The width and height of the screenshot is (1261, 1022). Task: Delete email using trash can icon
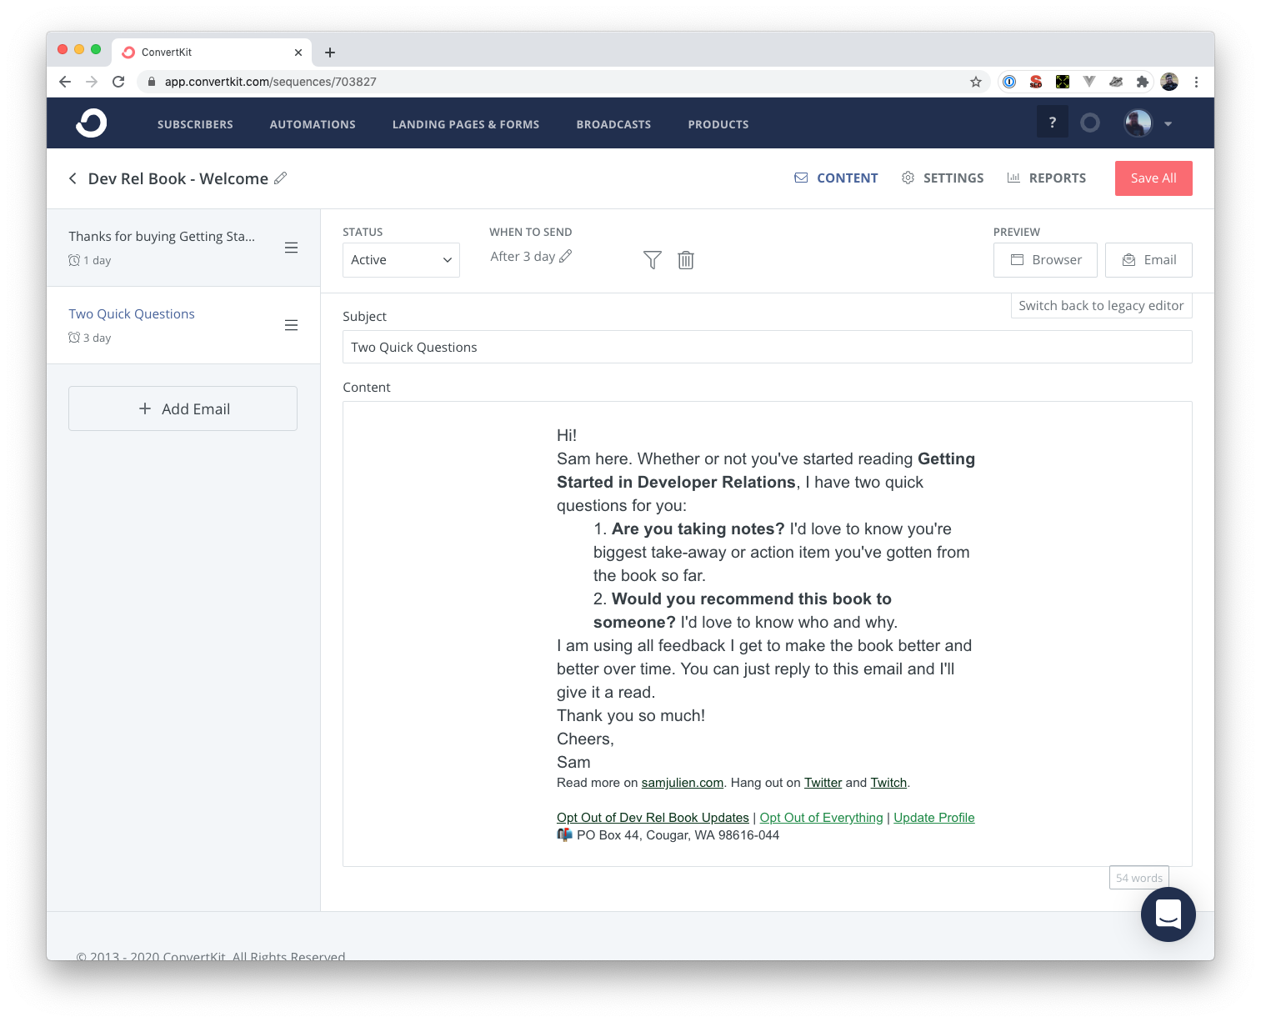[x=685, y=260]
